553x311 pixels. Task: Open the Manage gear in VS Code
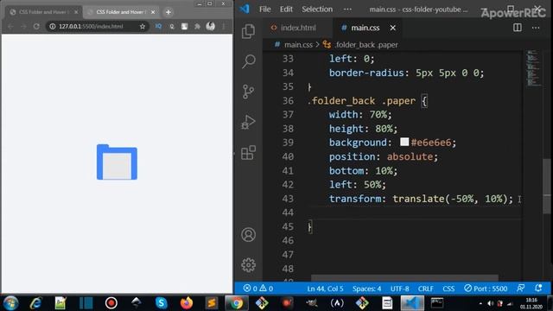pyautogui.click(x=248, y=265)
